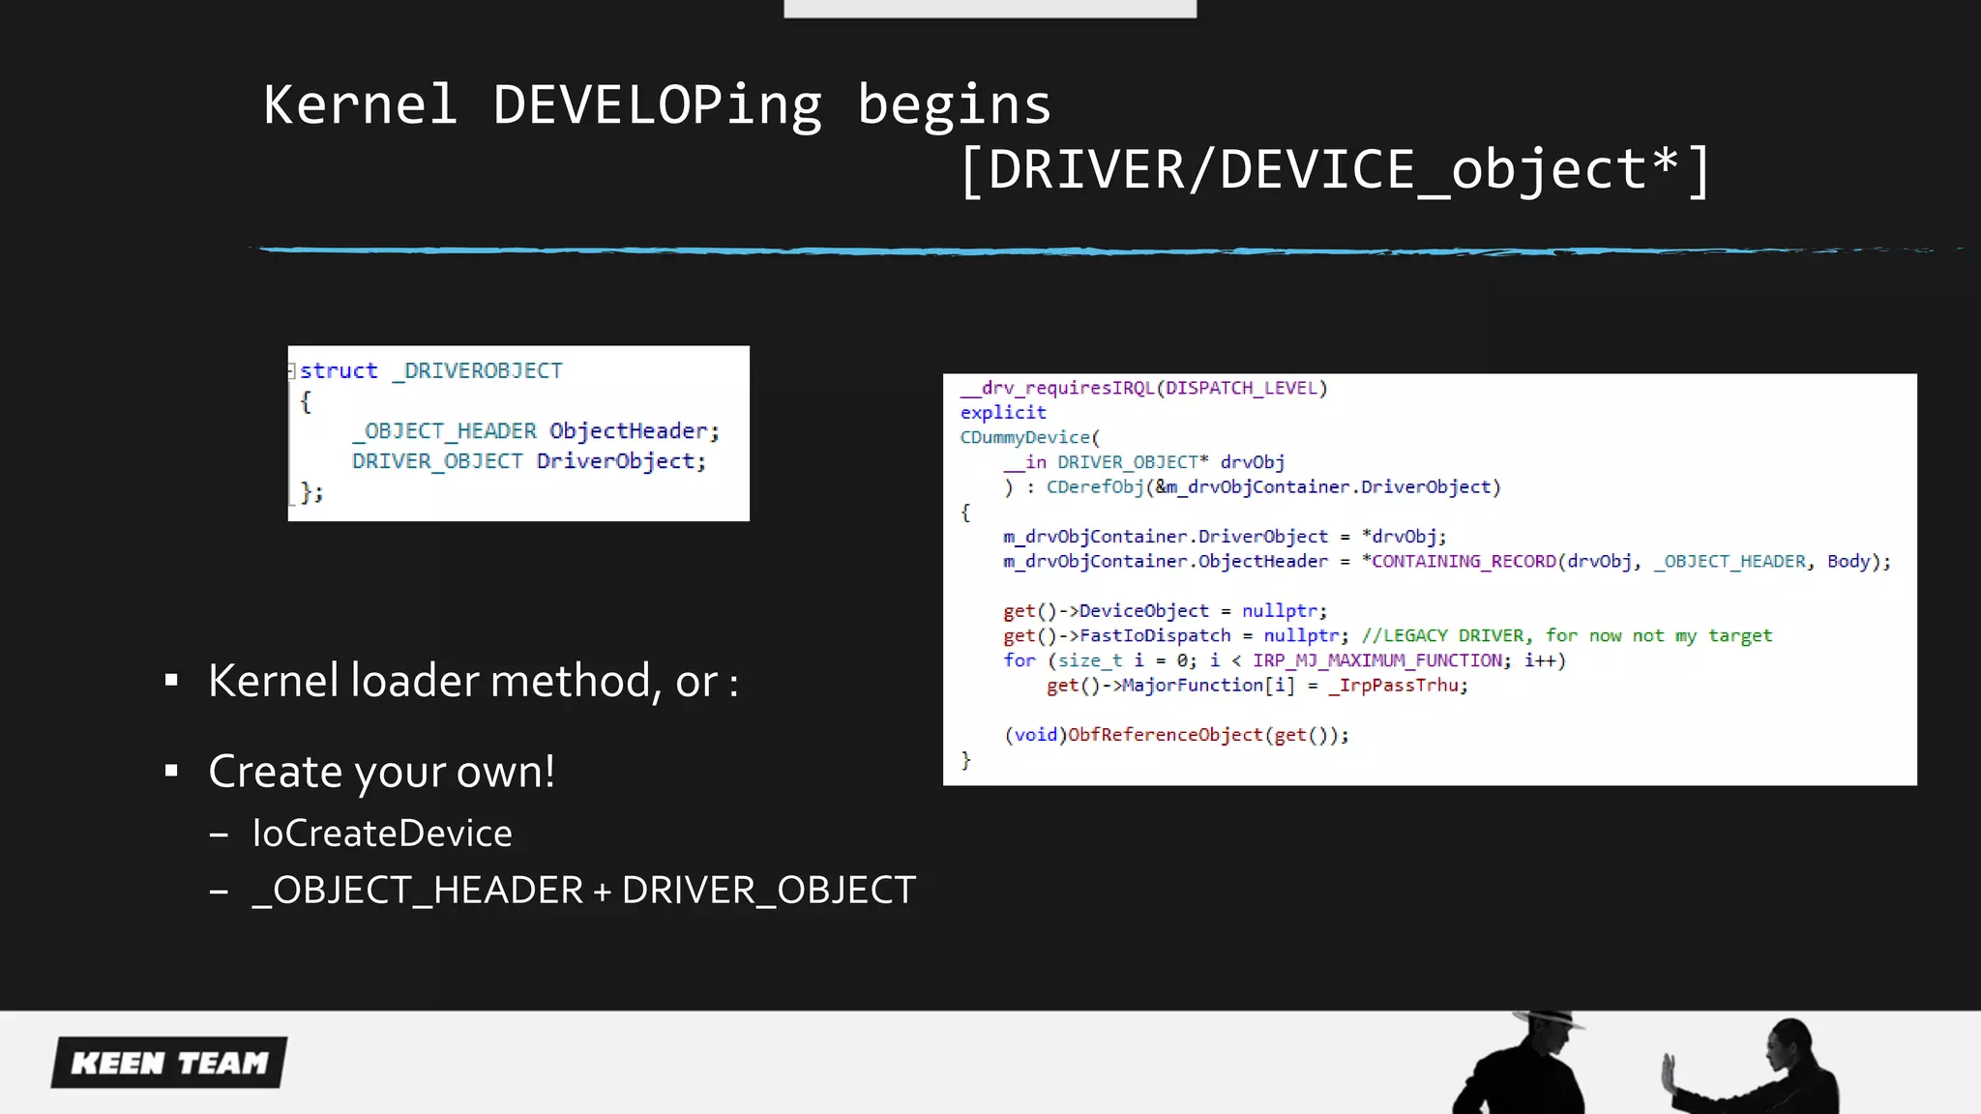Click the '//LEGACY DRIVER' comment

[x=1567, y=635]
